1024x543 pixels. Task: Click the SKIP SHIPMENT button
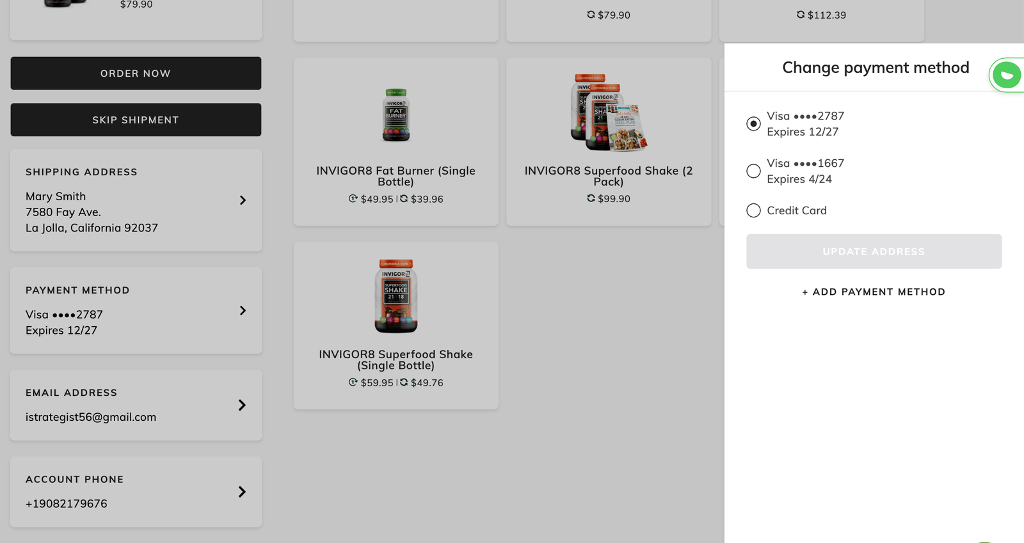pos(136,120)
